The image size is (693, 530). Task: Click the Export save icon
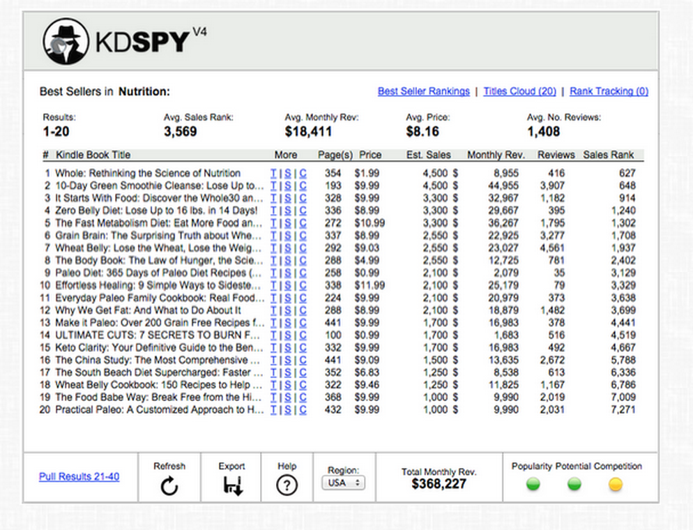[232, 486]
